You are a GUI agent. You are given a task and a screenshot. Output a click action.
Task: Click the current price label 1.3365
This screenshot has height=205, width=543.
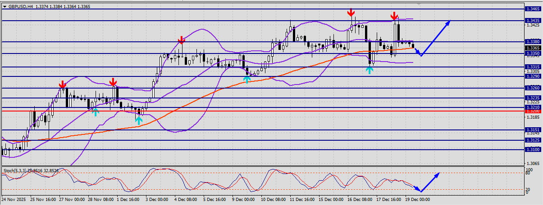[533, 48]
